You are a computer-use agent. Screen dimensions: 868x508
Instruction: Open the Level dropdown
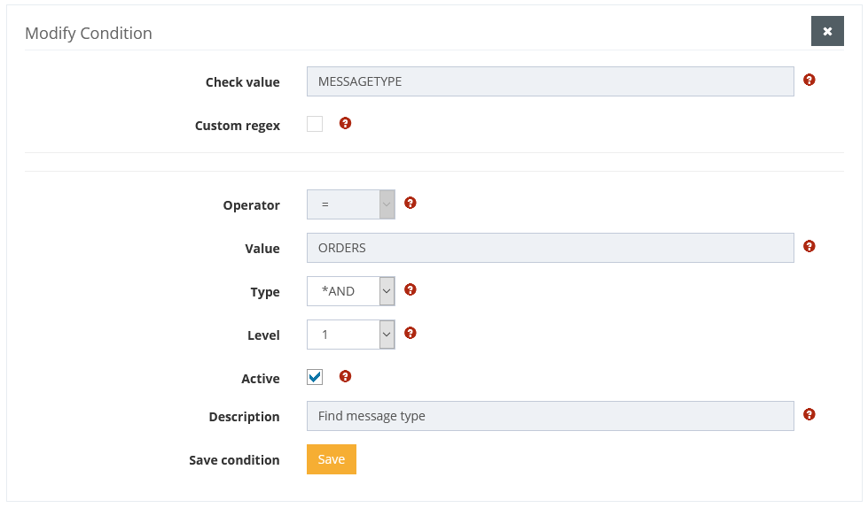coord(350,335)
